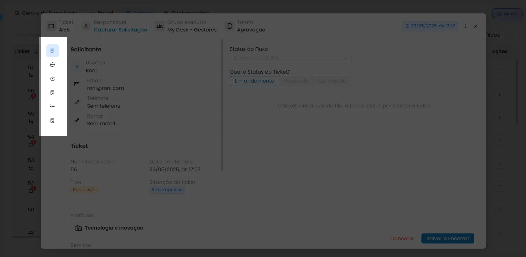This screenshot has height=257, width=526.
Task: Open the ticket header three-dot menu
Action: click(x=465, y=26)
